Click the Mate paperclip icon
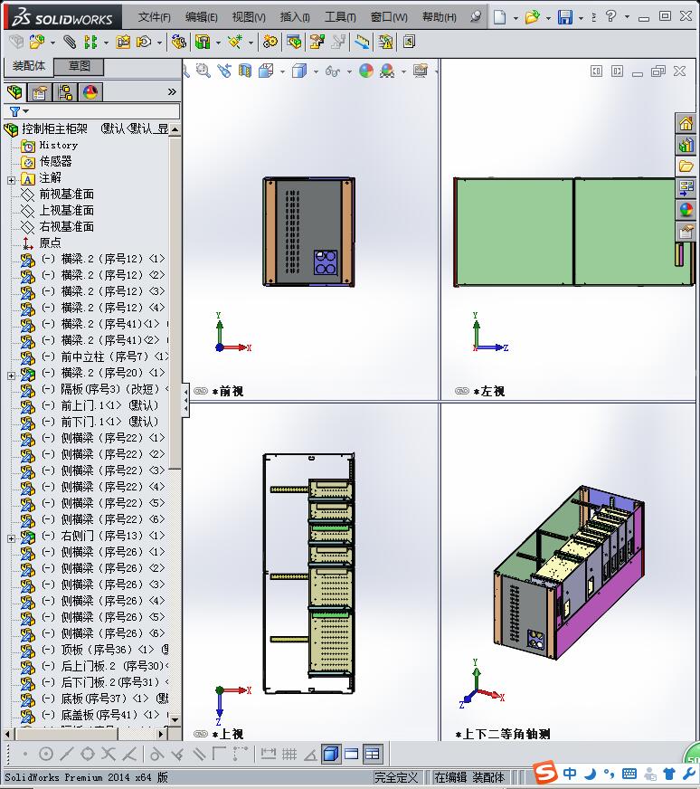This screenshot has height=789, width=700. tap(70, 43)
